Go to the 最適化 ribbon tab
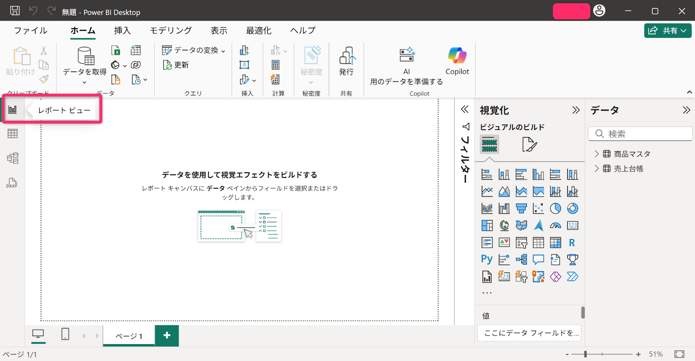The image size is (695, 361). tap(259, 30)
